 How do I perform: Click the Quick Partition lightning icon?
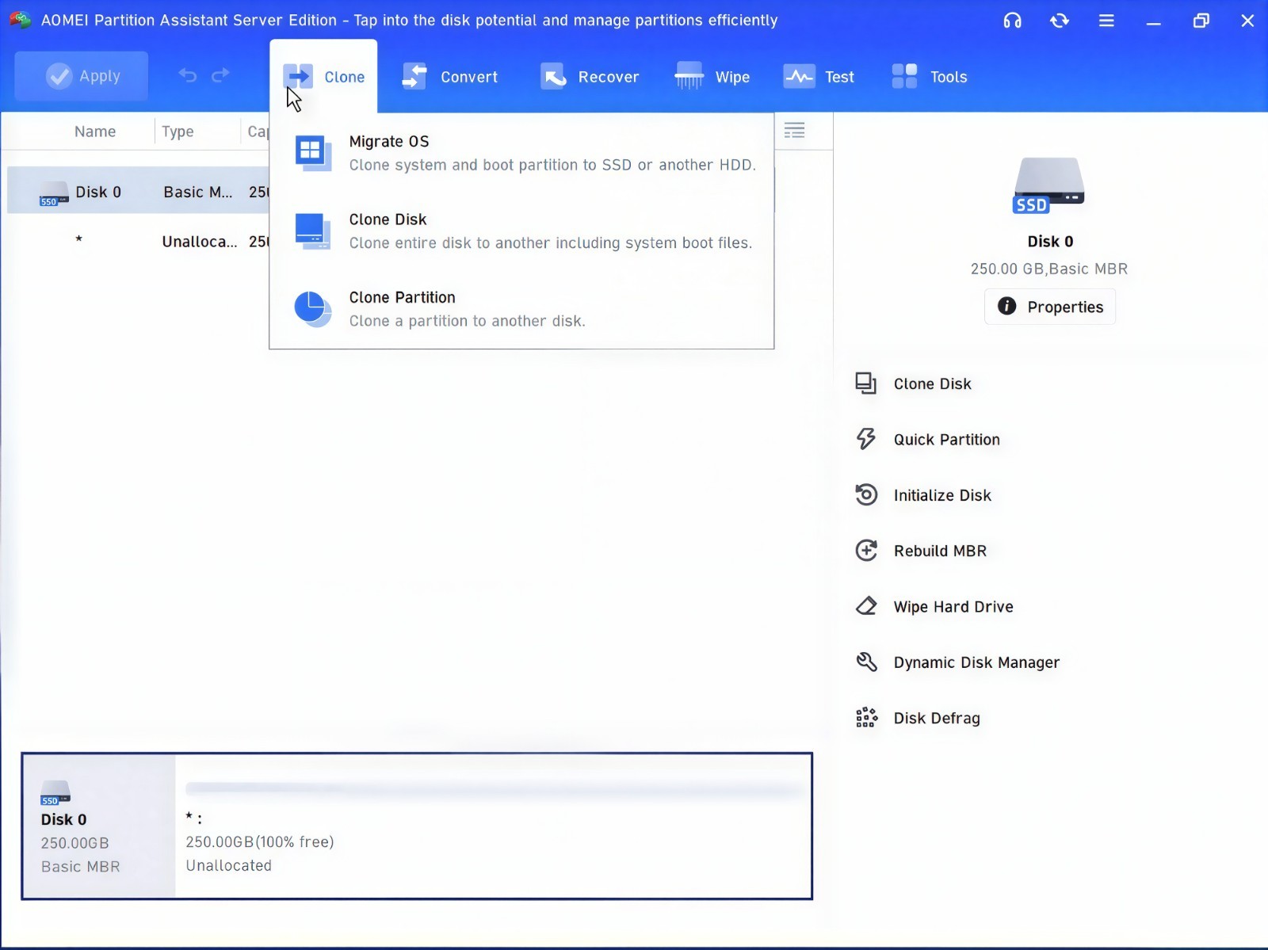click(865, 439)
